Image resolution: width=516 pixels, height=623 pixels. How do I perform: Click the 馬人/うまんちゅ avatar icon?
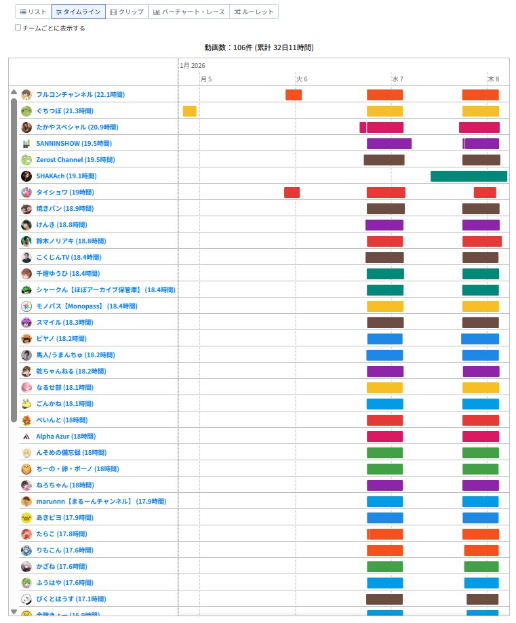click(26, 355)
